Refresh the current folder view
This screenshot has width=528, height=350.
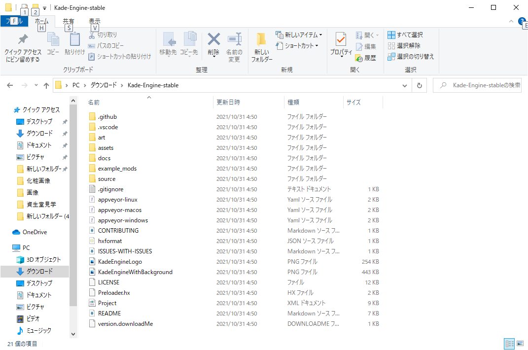point(419,86)
